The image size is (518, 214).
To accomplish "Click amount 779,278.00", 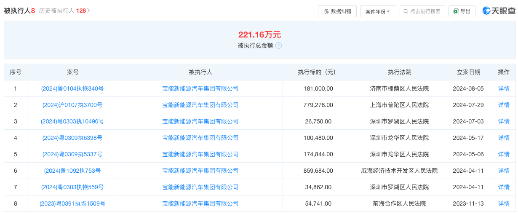I will tap(318, 105).
